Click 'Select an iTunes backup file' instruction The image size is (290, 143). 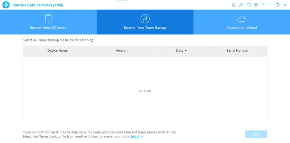[58, 40]
